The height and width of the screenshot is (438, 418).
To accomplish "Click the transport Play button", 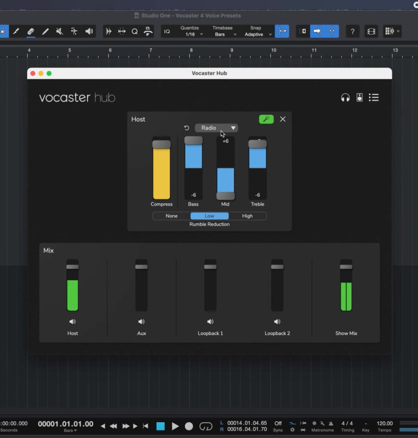I will pyautogui.click(x=175, y=426).
